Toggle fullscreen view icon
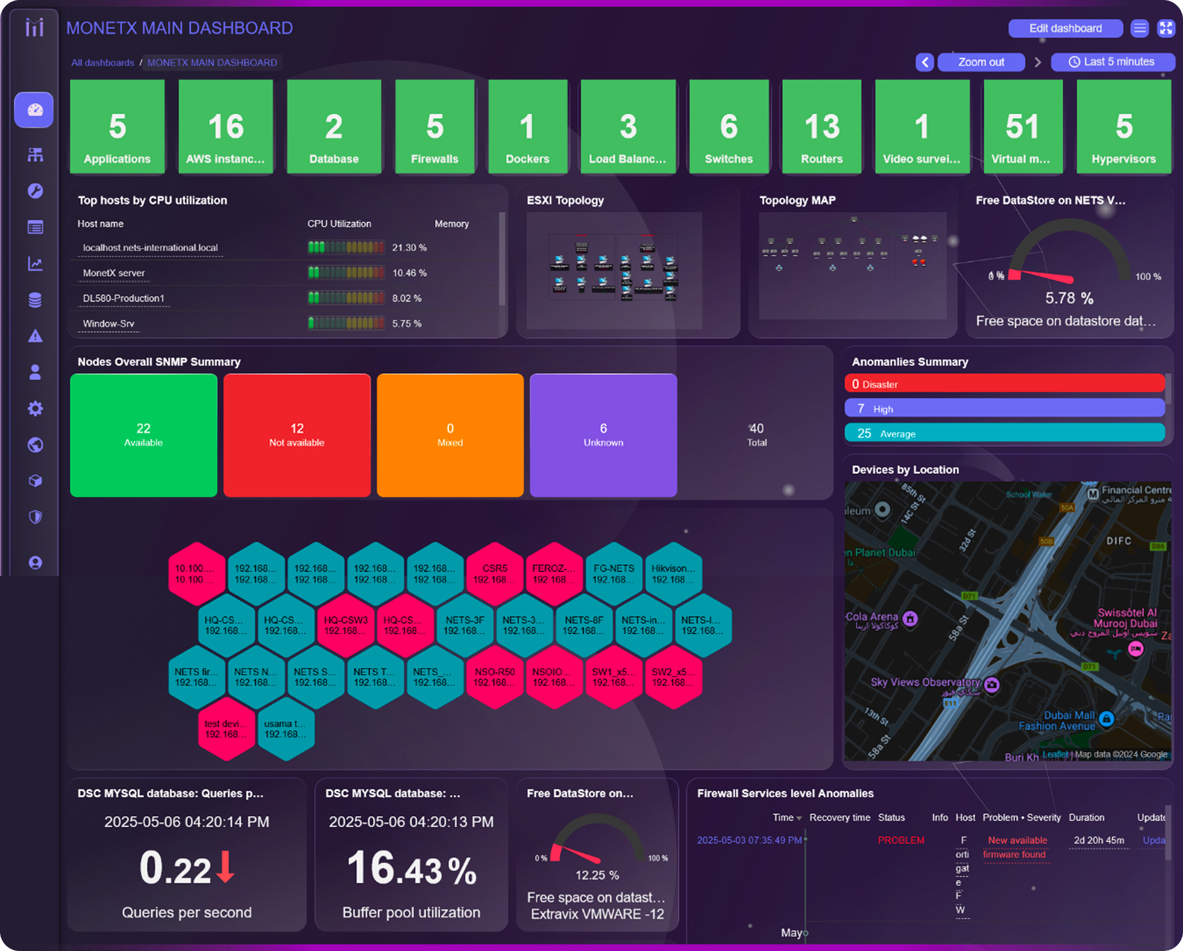This screenshot has width=1183, height=951. tap(1166, 28)
